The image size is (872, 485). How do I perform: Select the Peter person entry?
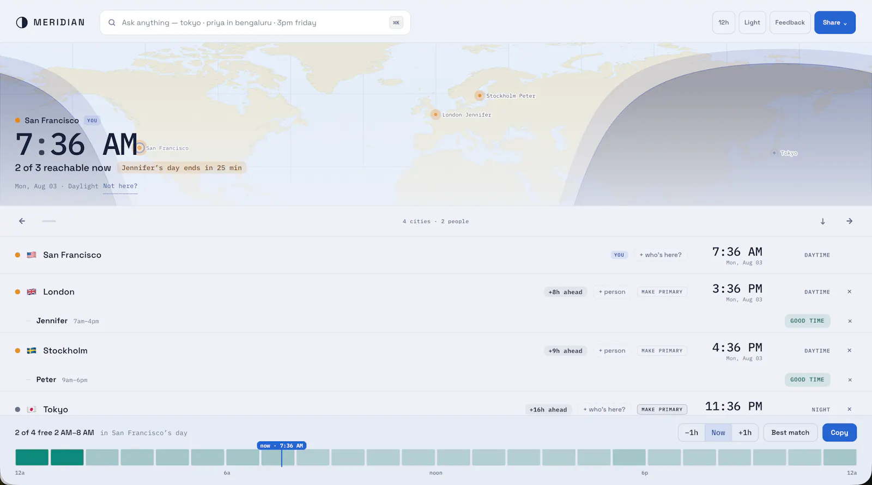(46, 380)
